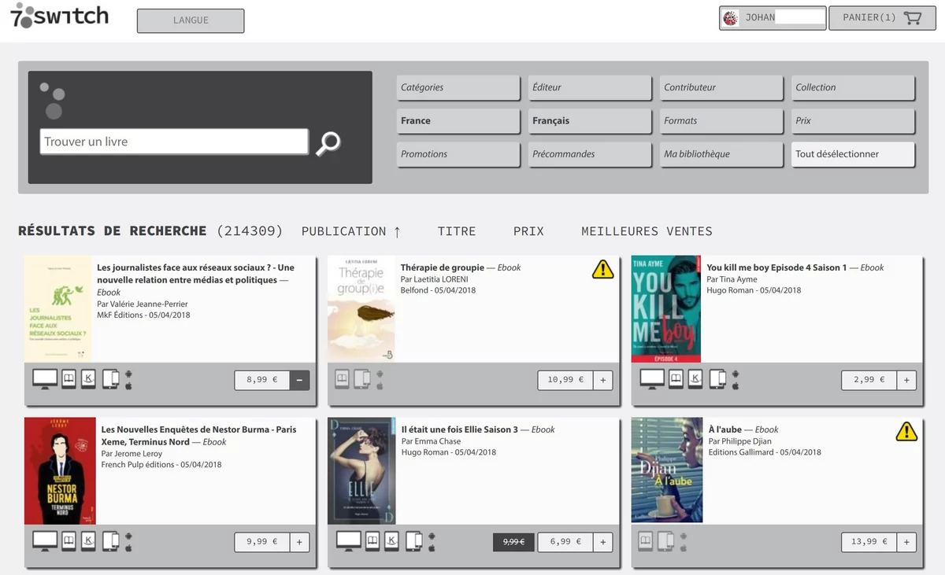
Task: Open You kill me boy Episode 4 title
Action: (x=776, y=267)
